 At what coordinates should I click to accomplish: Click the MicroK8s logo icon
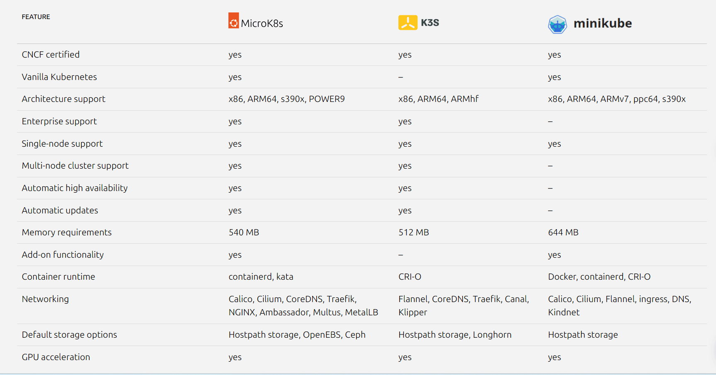233,21
